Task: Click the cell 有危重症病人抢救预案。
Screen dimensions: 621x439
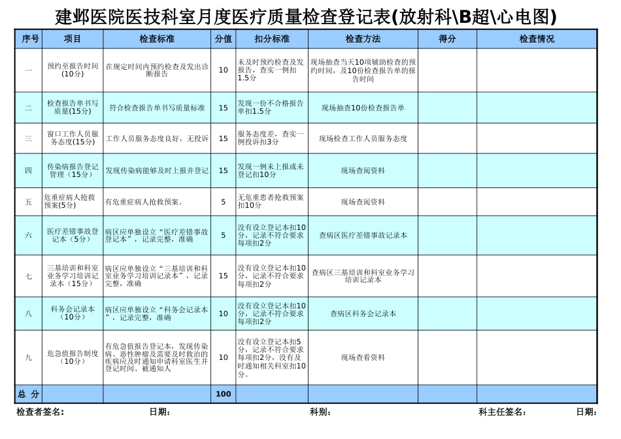Action: tap(157, 201)
